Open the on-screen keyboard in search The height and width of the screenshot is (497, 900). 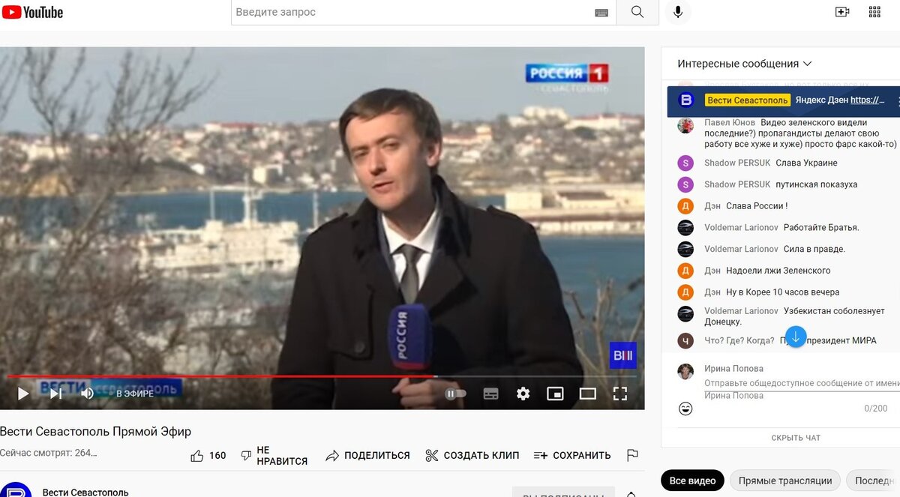tap(601, 12)
